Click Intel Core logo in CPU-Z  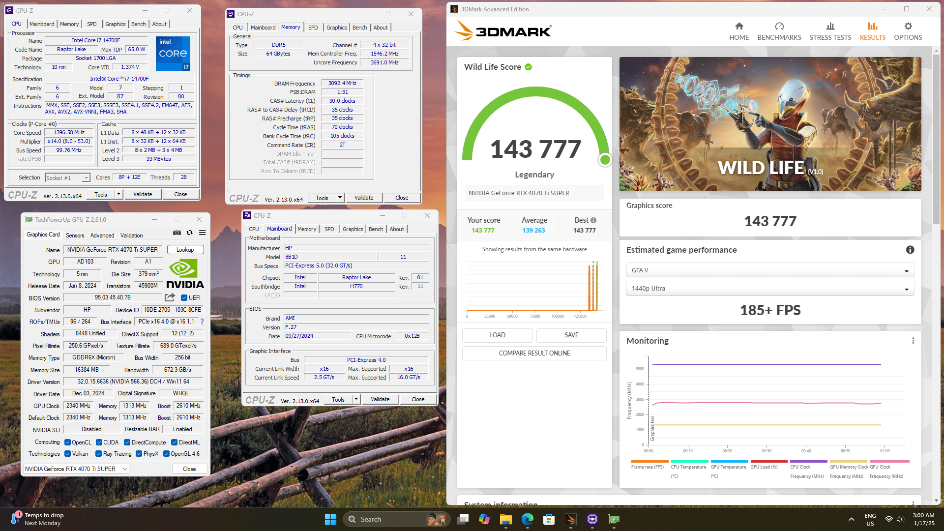coord(173,54)
